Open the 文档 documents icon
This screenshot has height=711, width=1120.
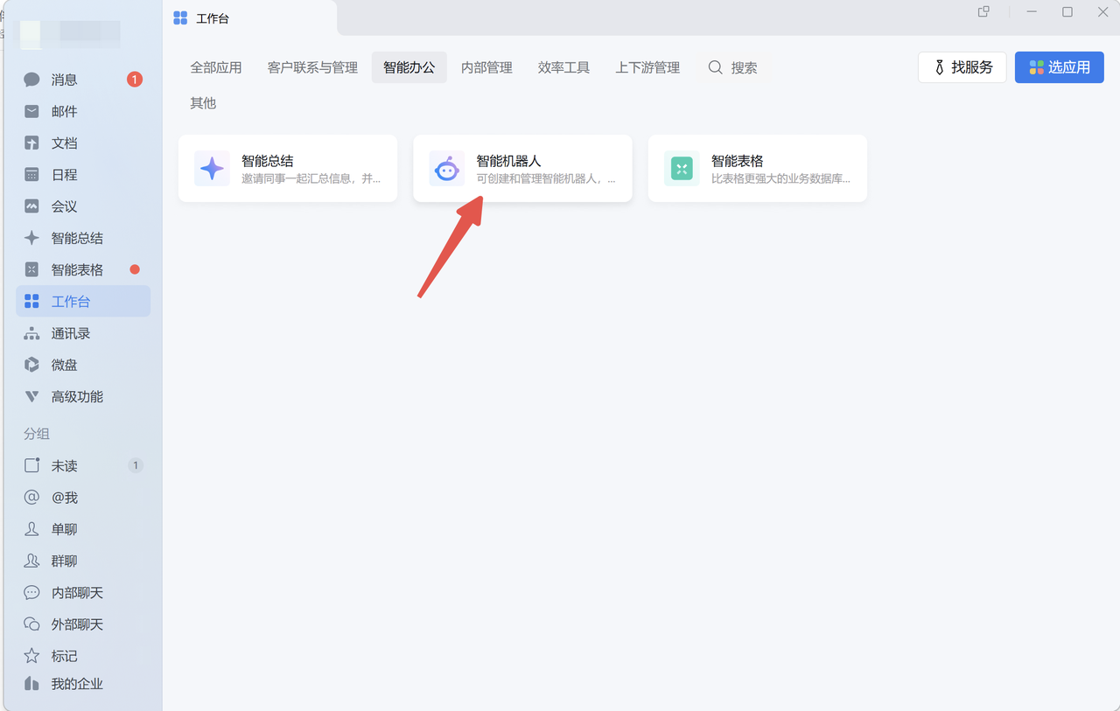pyautogui.click(x=32, y=143)
